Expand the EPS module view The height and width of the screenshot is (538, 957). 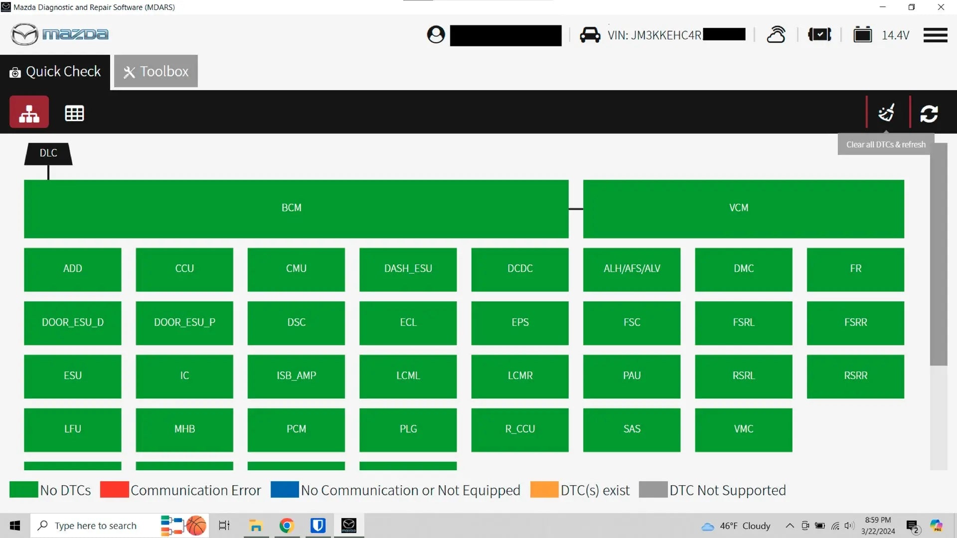(520, 322)
